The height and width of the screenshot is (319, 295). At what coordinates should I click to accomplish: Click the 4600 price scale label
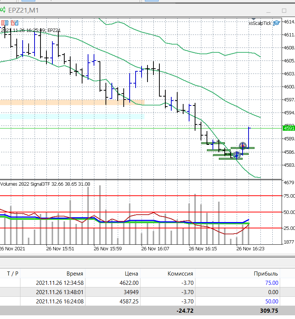tap(289, 87)
